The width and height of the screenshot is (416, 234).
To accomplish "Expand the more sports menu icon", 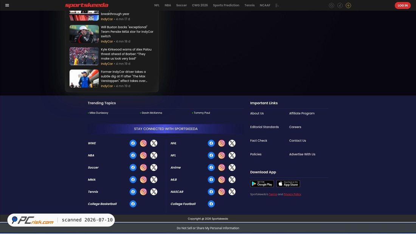I will click(x=277, y=5).
